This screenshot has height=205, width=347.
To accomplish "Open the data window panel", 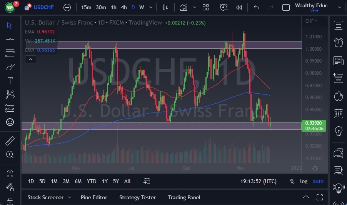I will pos(339,78).
